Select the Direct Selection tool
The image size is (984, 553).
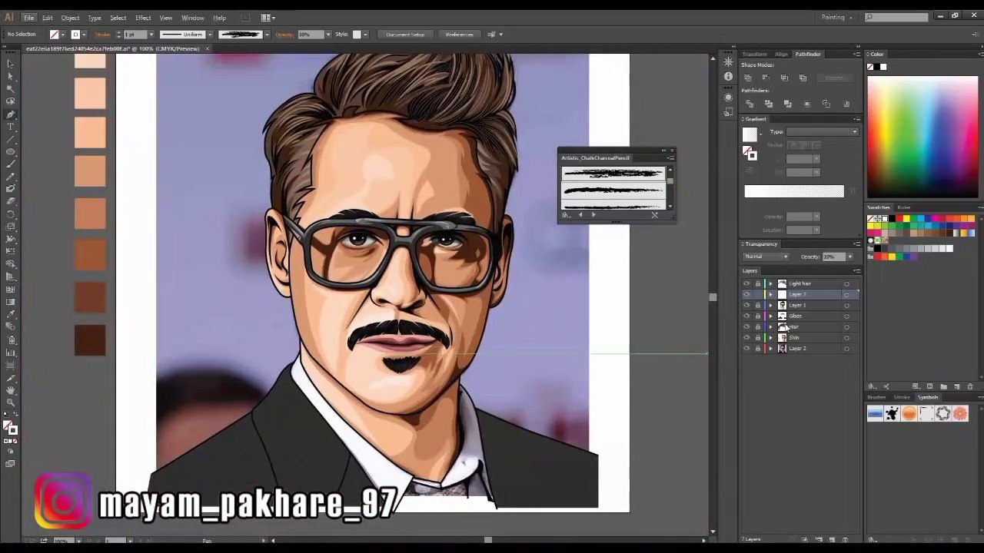coord(11,76)
